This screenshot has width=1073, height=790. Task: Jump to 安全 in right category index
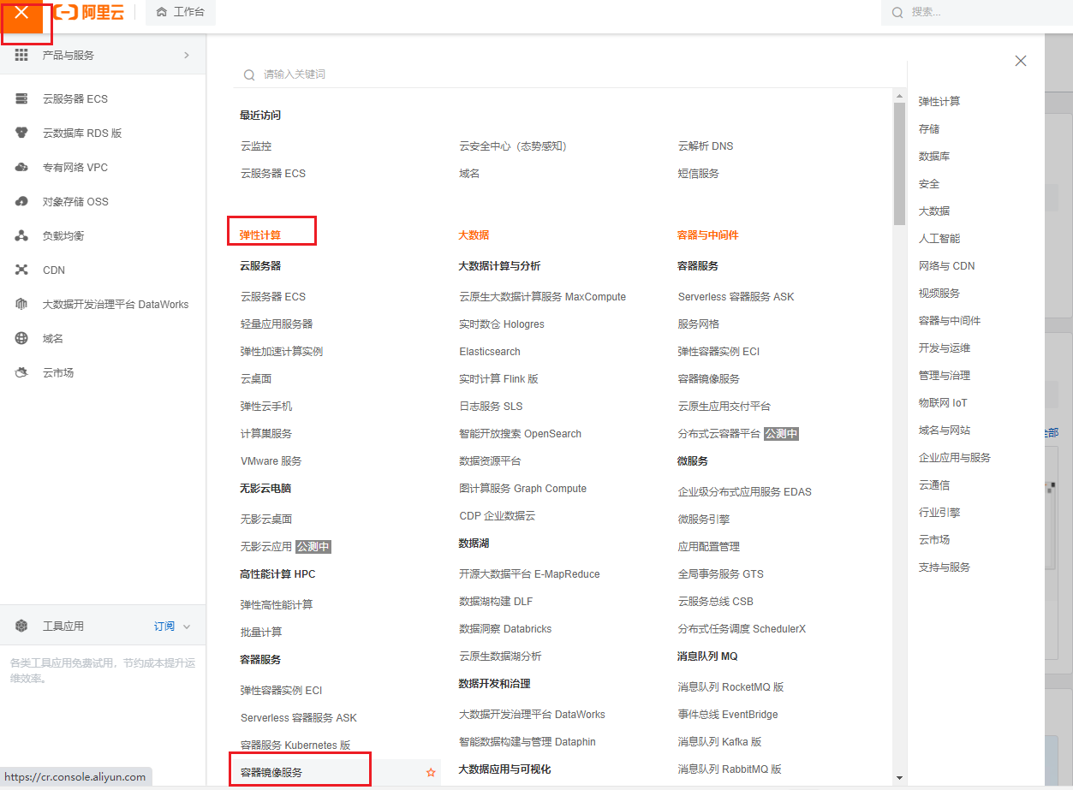[929, 183]
